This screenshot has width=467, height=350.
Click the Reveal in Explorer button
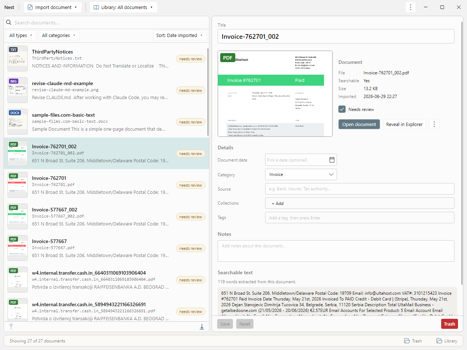404,124
